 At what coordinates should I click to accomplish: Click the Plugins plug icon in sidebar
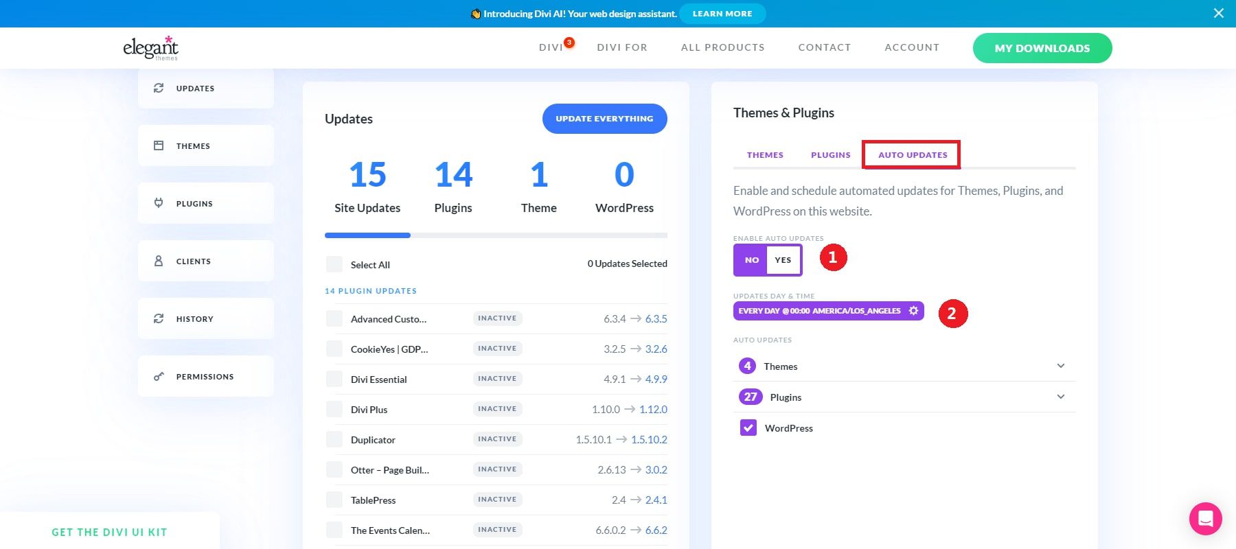tap(159, 203)
